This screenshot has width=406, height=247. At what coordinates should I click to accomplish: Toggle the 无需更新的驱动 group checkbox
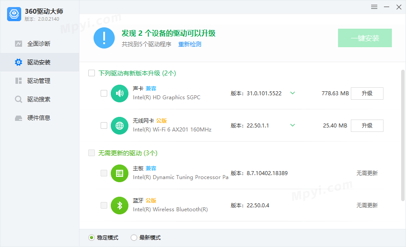pyautogui.click(x=92, y=153)
